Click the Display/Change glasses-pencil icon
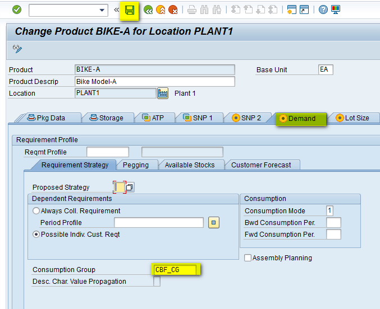This screenshot has width=380, height=309. (x=17, y=49)
